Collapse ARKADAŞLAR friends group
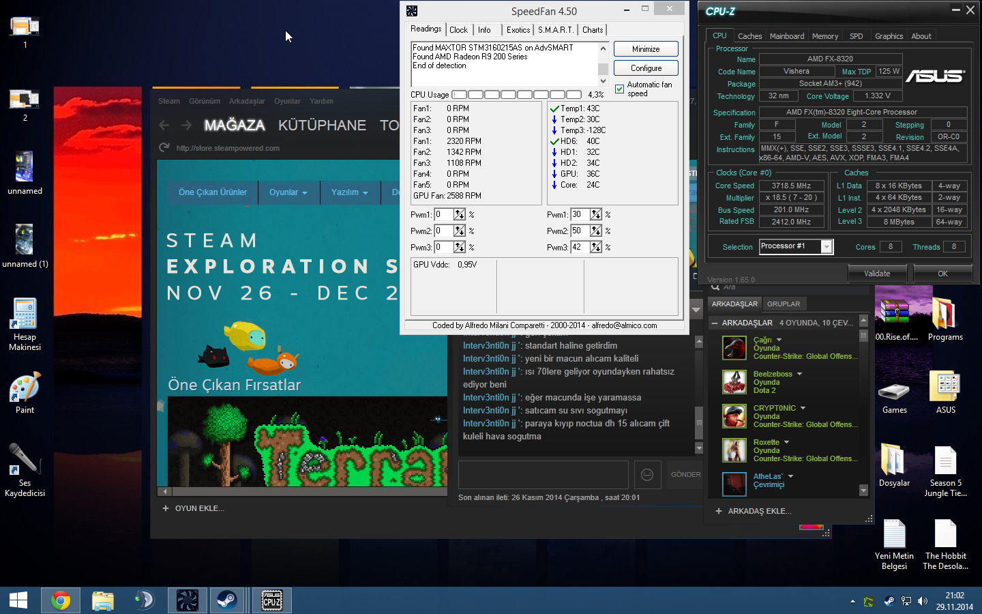982x614 pixels. click(715, 323)
